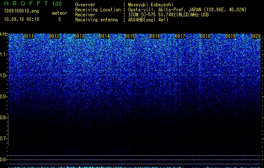Select the filename 1009160010.png
Image resolution: width=264 pixels, height=168 pixels.
coord(22,11)
